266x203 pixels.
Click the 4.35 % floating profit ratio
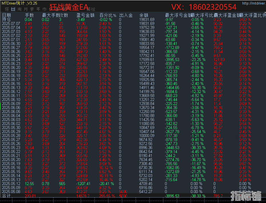coord(245,47)
